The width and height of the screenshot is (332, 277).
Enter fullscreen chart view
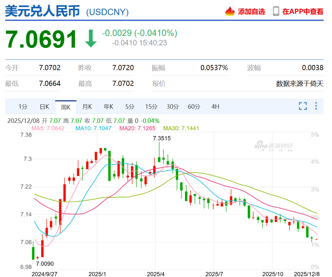302,106
